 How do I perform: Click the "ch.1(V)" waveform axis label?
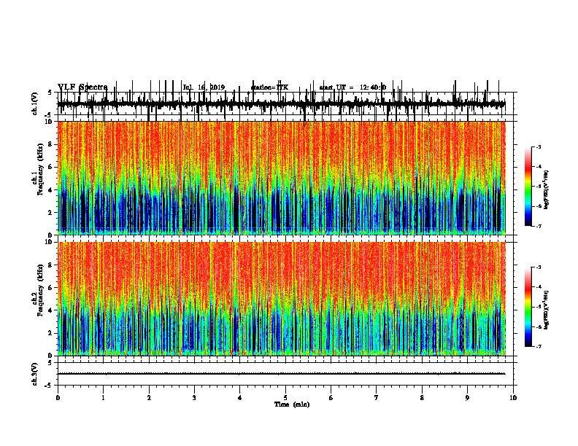pos(34,103)
